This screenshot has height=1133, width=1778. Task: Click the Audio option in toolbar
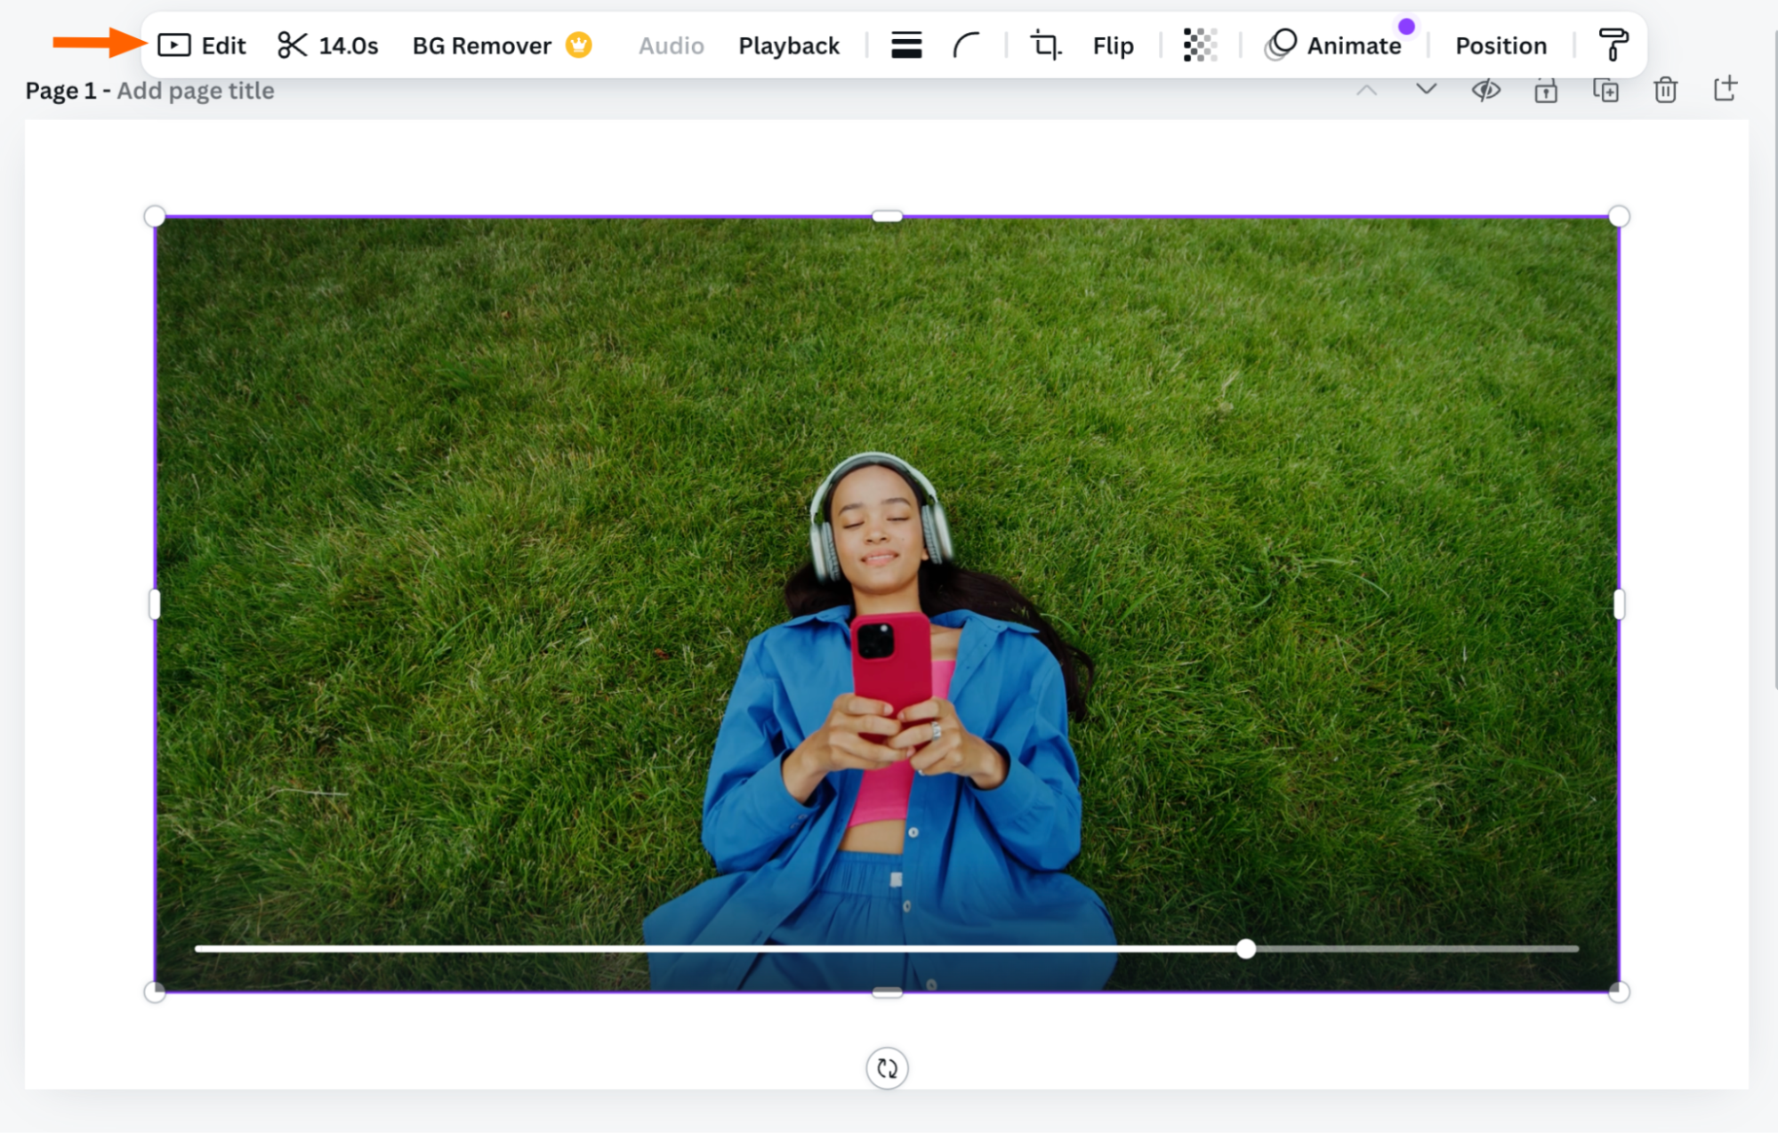(x=672, y=45)
